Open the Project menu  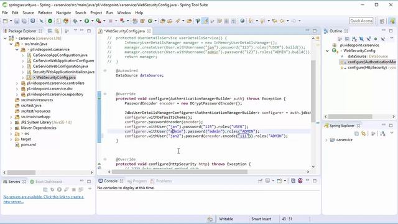pos(96,12)
